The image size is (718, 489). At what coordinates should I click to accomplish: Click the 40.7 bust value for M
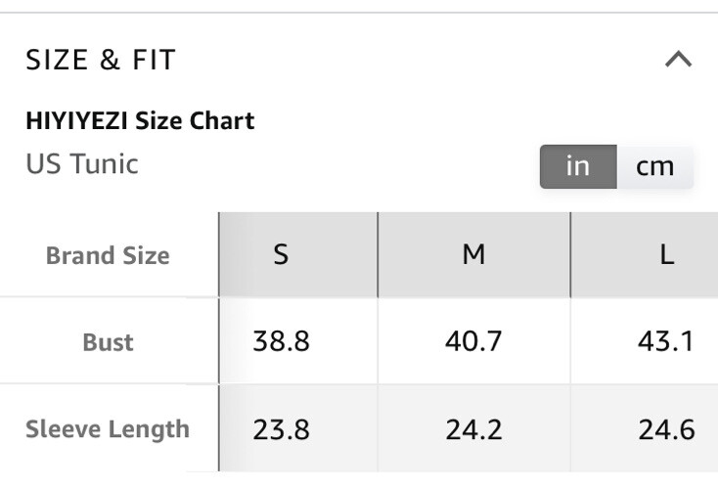[473, 341]
